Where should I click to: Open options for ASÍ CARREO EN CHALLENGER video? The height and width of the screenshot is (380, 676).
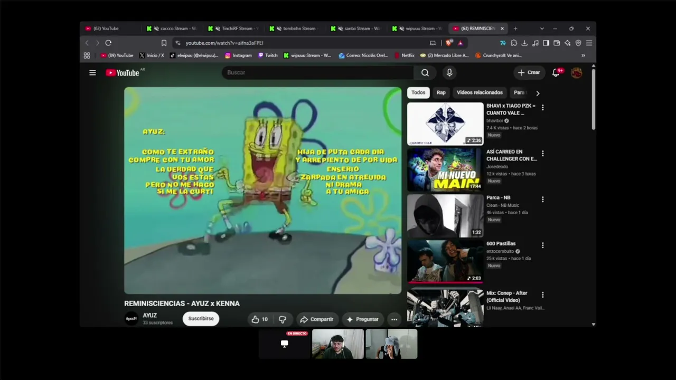(542, 154)
